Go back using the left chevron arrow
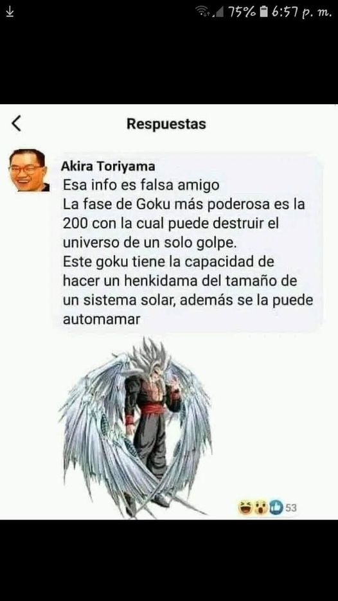 coord(16,124)
